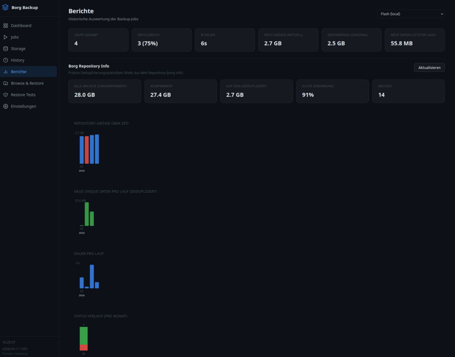
Task: Go to the Jobs page
Action: pyautogui.click(x=28, y=37)
